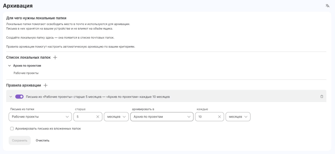Click the rule summary text 'Письма из «Рабочие проекты»…'
This screenshot has height=154, width=335.
coord(98,97)
